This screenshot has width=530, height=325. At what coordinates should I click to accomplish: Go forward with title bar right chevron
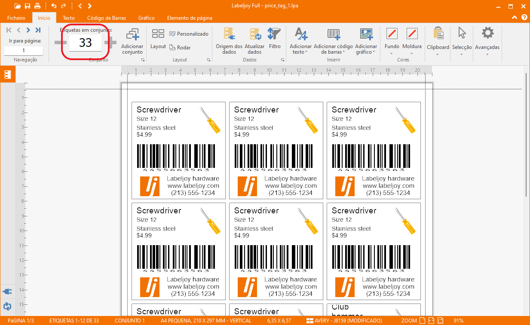[x=89, y=6]
